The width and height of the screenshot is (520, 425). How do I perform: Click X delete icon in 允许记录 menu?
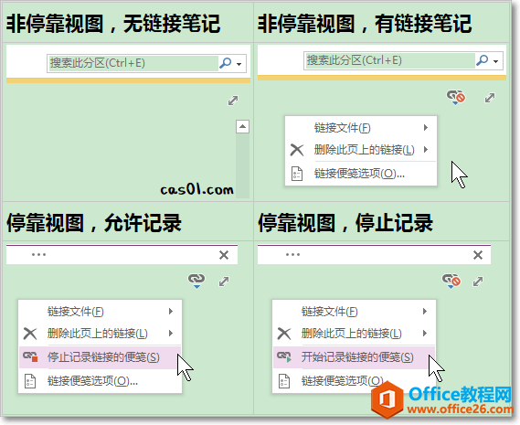(30, 334)
